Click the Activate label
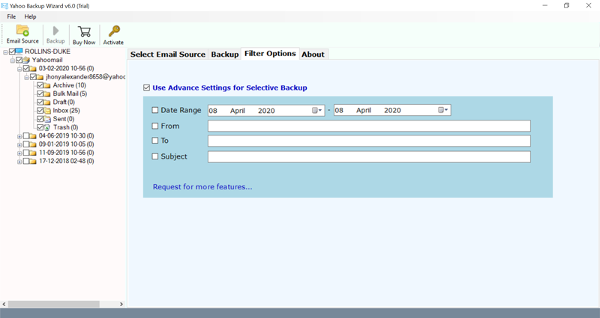This screenshot has width=600, height=318. click(x=113, y=43)
